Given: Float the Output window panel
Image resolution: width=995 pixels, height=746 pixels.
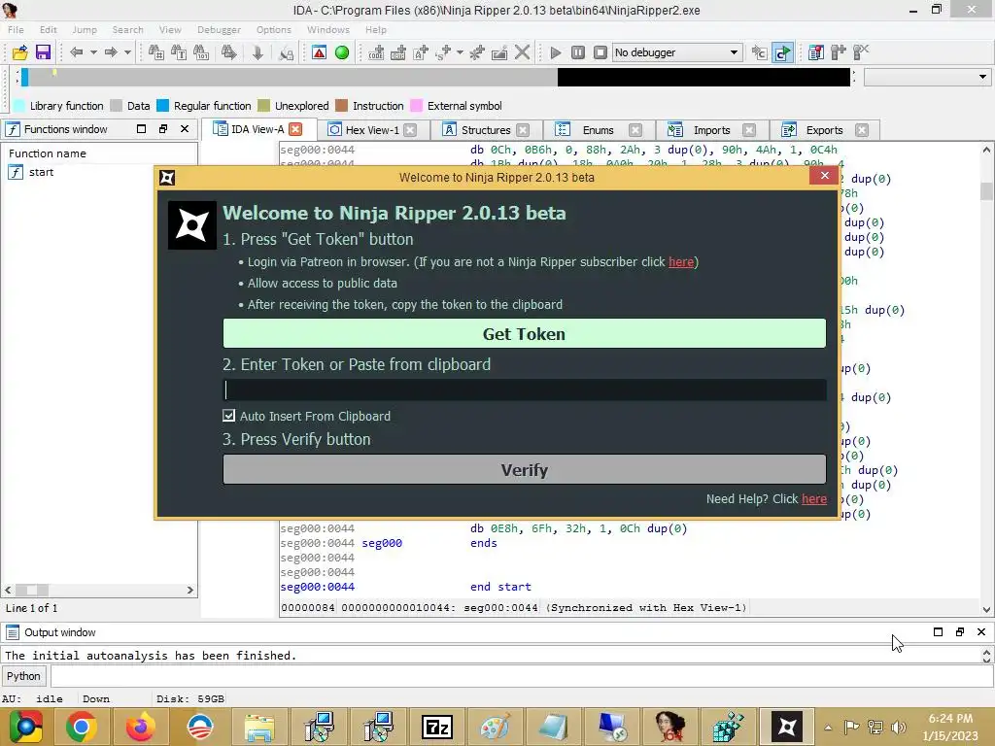Looking at the screenshot, I should [x=959, y=631].
